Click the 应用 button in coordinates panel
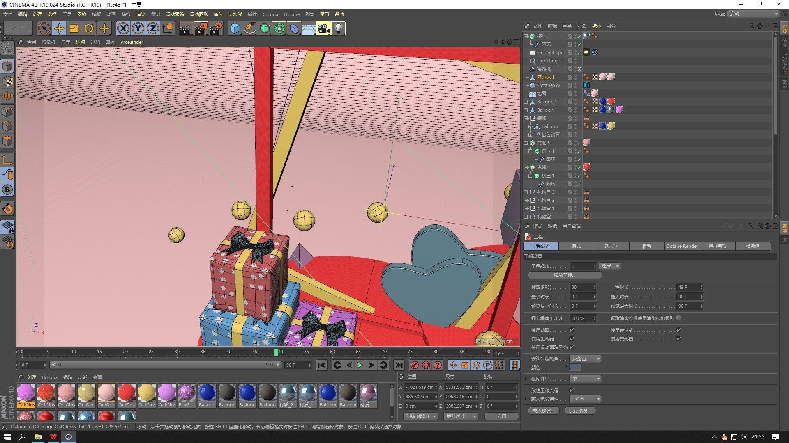Image resolution: width=789 pixels, height=443 pixels. click(501, 416)
